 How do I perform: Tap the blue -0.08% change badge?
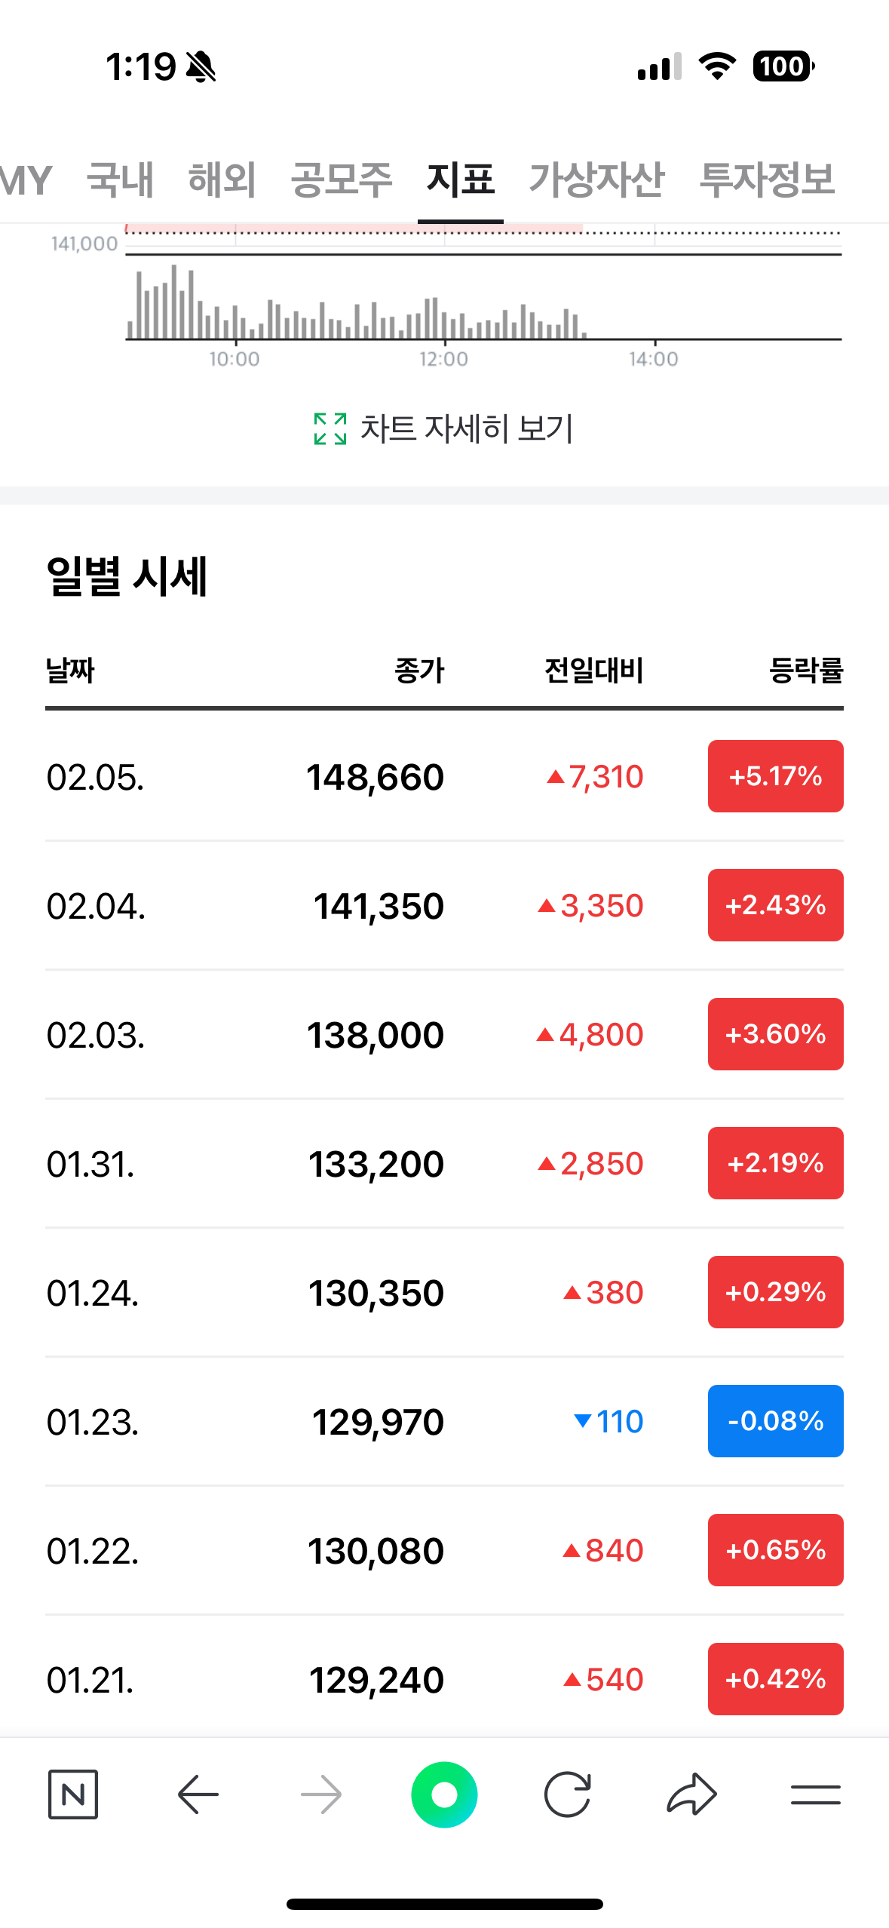point(775,1421)
